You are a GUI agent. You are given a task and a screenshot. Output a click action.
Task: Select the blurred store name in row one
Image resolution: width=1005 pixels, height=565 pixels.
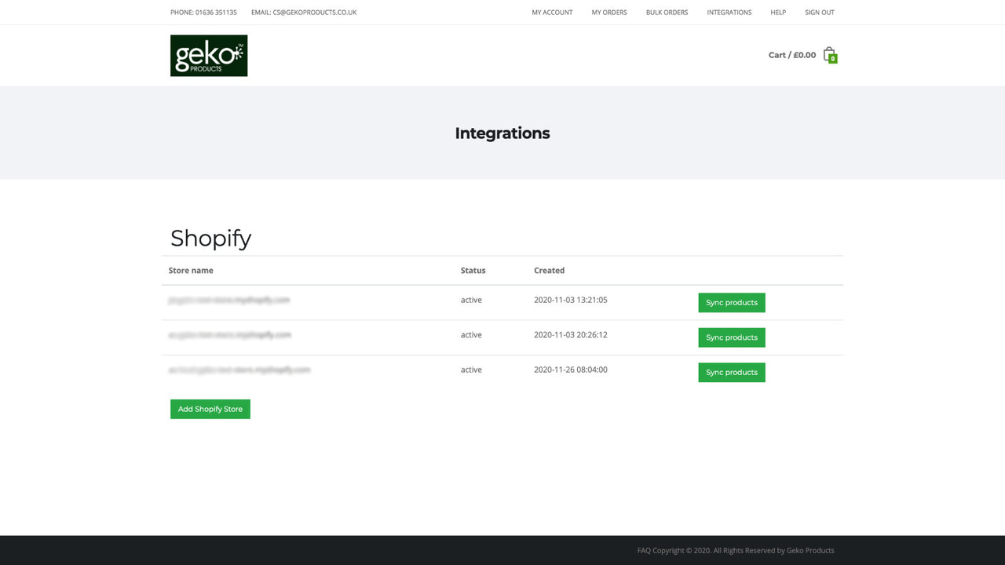(x=228, y=300)
